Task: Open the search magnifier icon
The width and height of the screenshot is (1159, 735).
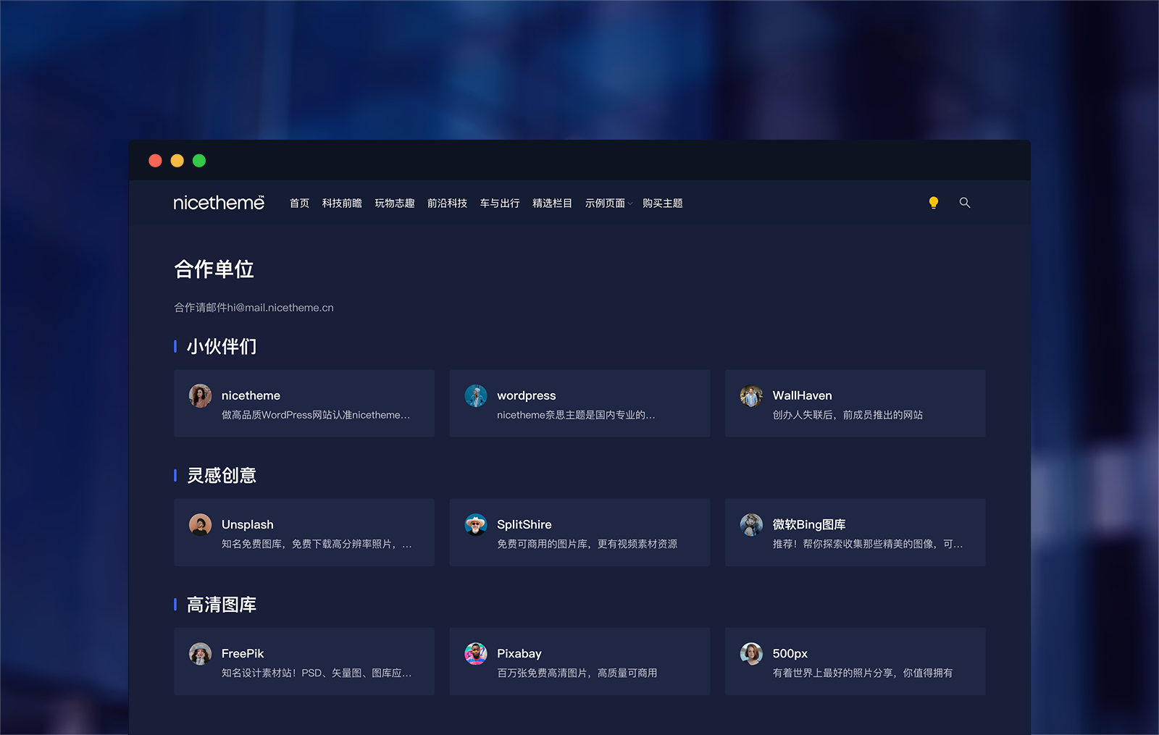Action: click(965, 203)
